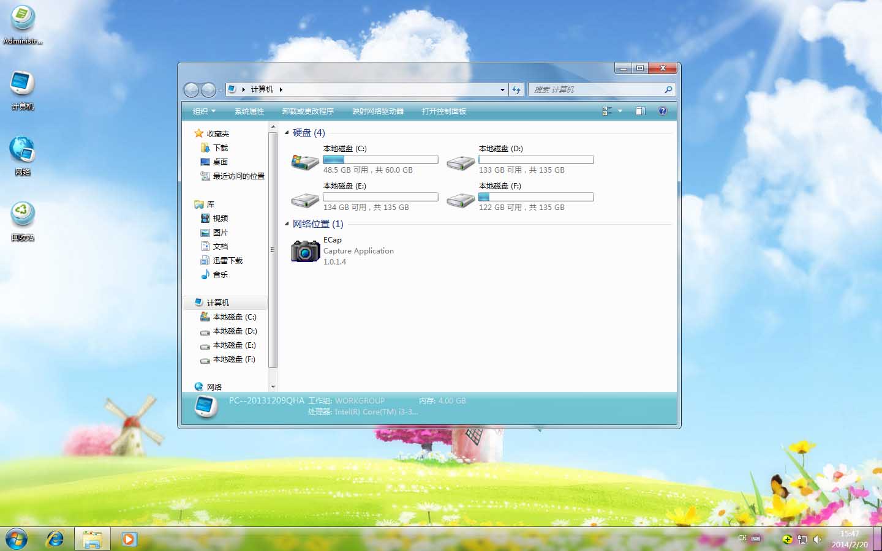Click 映射网络驱动器 in the toolbar
Viewport: 882px width, 551px height.
[x=378, y=111]
